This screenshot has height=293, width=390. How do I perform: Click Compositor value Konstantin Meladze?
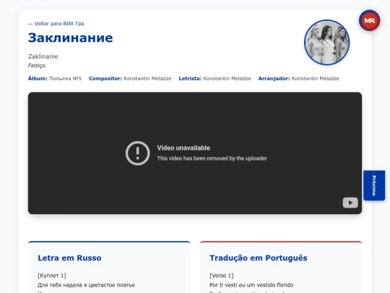click(147, 78)
